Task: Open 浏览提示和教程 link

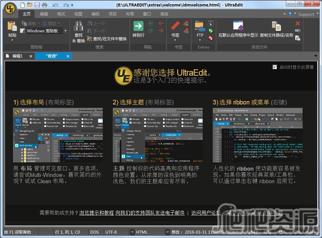Action: coord(97,213)
